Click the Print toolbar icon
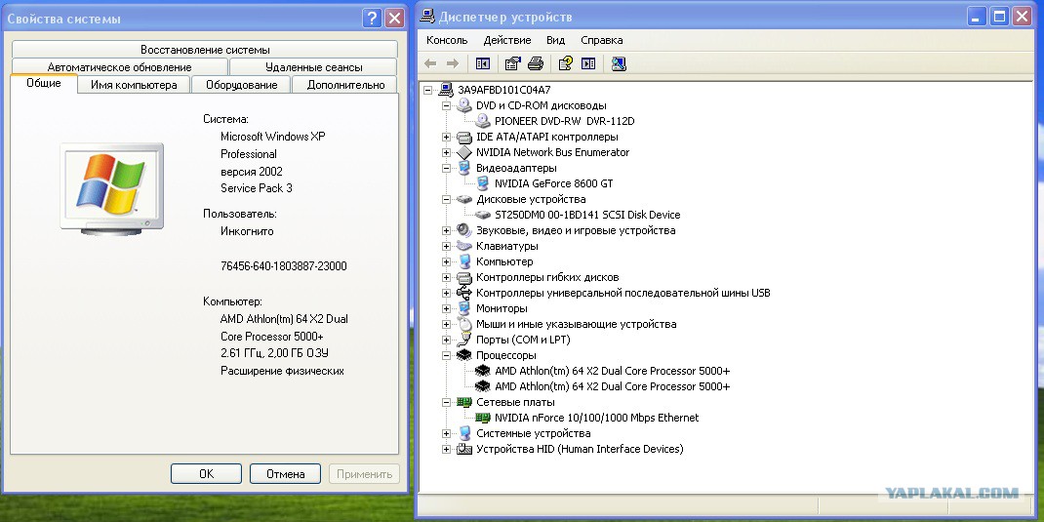 (x=536, y=63)
